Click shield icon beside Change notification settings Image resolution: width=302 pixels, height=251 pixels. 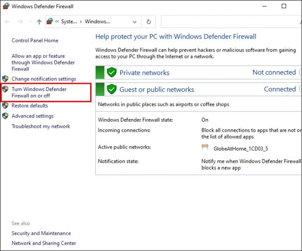click(5, 79)
